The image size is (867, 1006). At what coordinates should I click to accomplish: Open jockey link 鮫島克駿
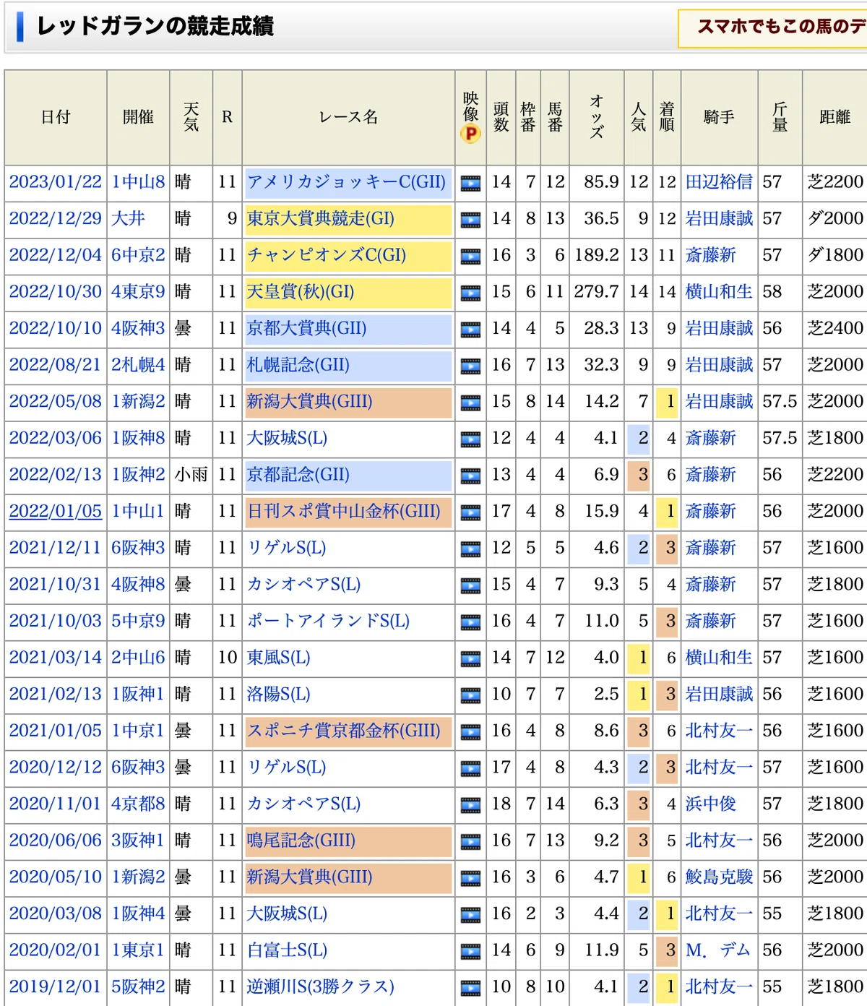point(719,877)
